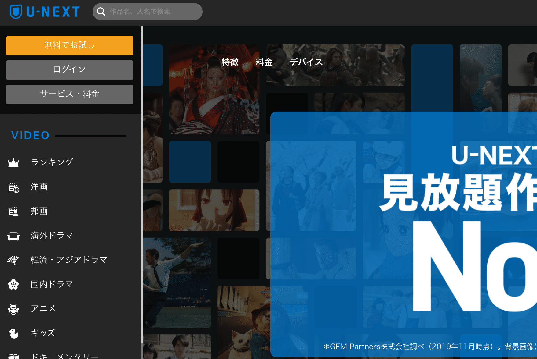Viewport: 537px width, 359px height.
Task: Click the flower icon for domestic drama
Action: (x=13, y=284)
